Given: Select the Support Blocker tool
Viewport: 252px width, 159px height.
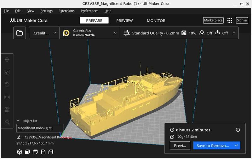Looking at the screenshot, I should pyautogui.click(x=7, y=122).
